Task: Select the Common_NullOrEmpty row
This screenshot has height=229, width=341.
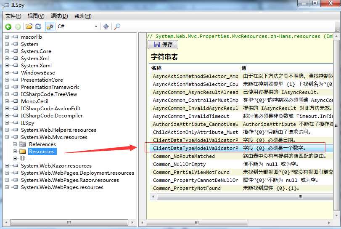Action: tap(241, 164)
